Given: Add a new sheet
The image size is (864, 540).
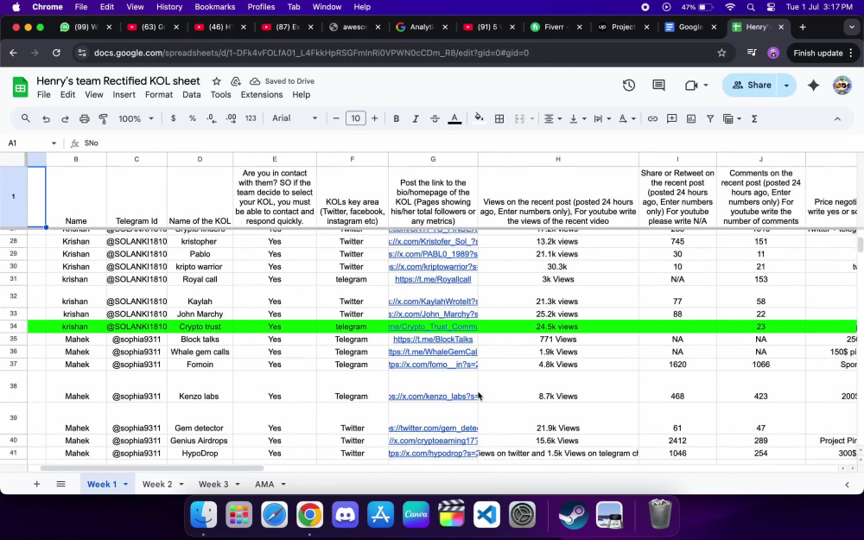Looking at the screenshot, I should click(36, 484).
